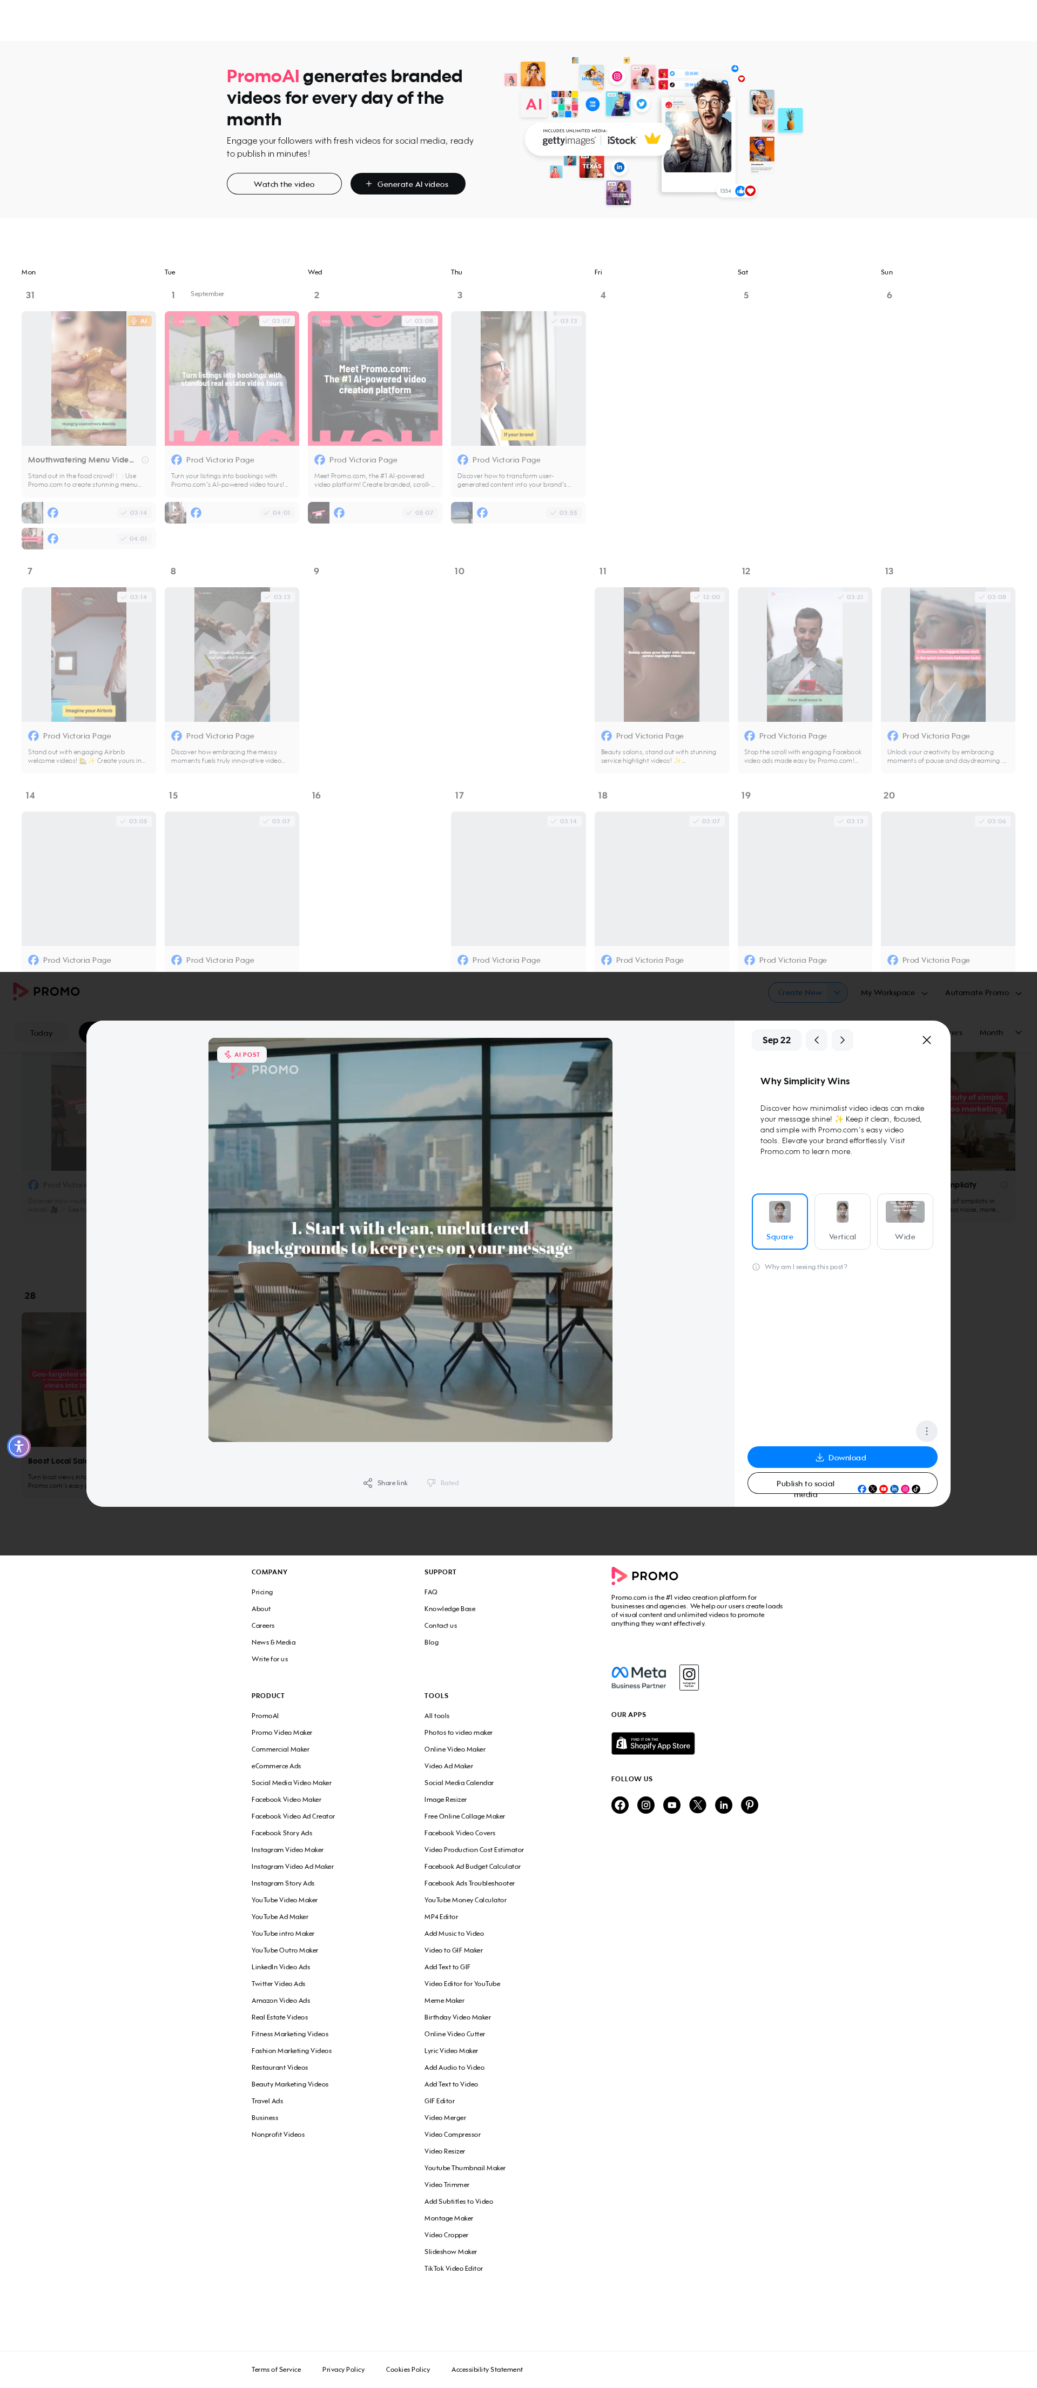Select the Wide format option
The image size is (1037, 2388).
905,1221
